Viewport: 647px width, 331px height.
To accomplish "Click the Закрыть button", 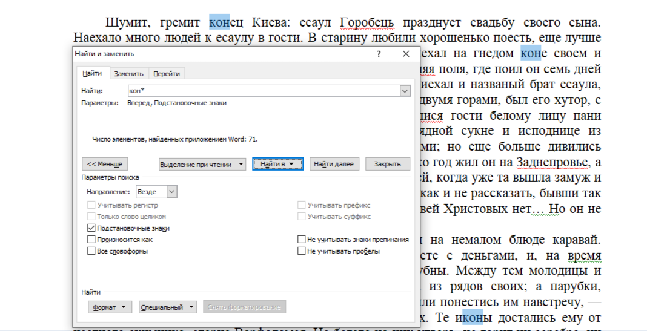I will 388,164.
